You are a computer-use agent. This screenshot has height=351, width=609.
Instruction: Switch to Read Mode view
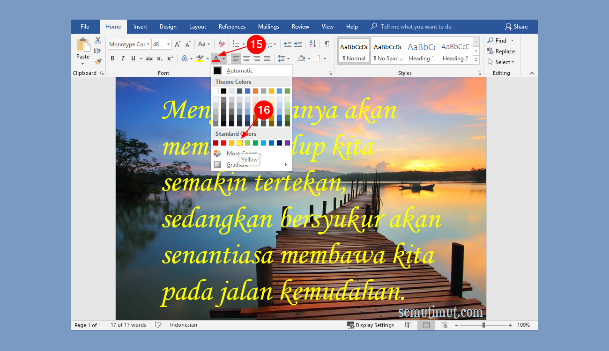point(408,325)
